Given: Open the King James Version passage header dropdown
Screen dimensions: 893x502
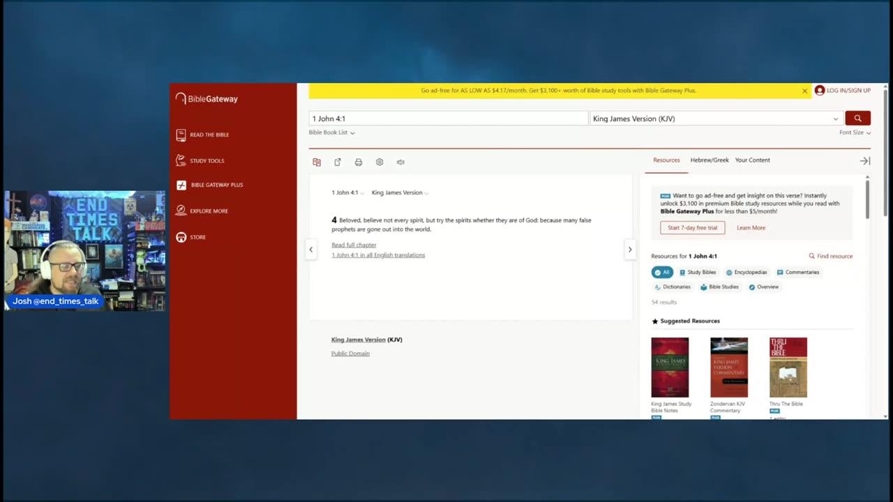Looking at the screenshot, I should (x=400, y=192).
